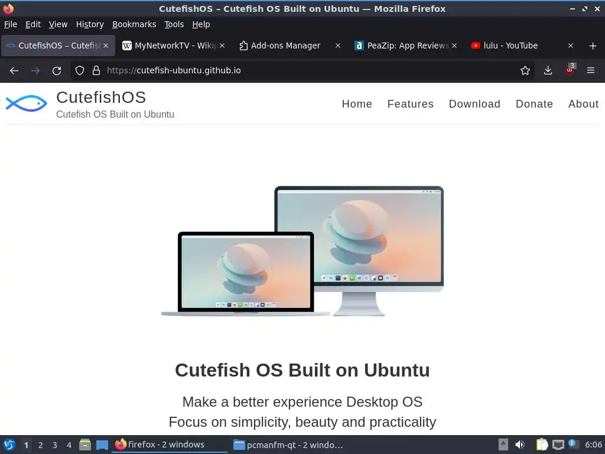This screenshot has width=605, height=454.
Task: Click the firefox - 2 windows taskbar button
Action: tap(170, 445)
